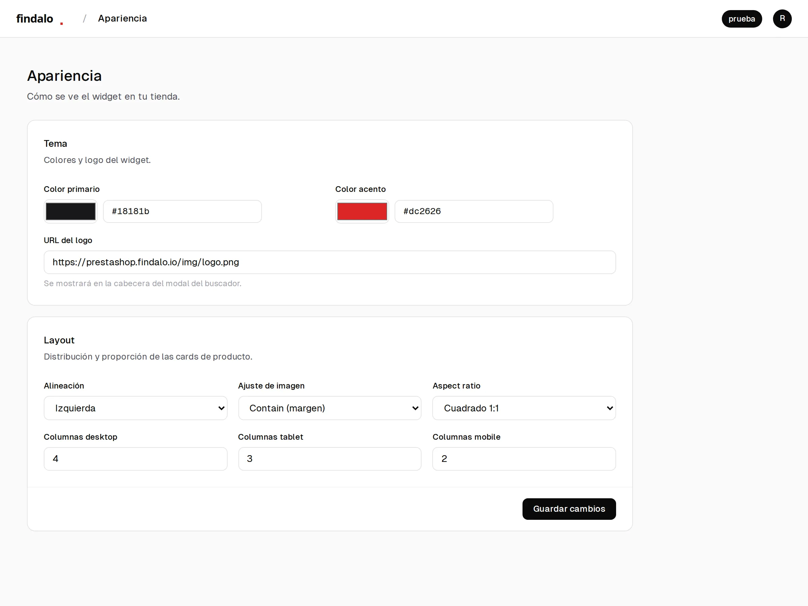Click the Color acento label
The image size is (808, 606).
pos(361,189)
